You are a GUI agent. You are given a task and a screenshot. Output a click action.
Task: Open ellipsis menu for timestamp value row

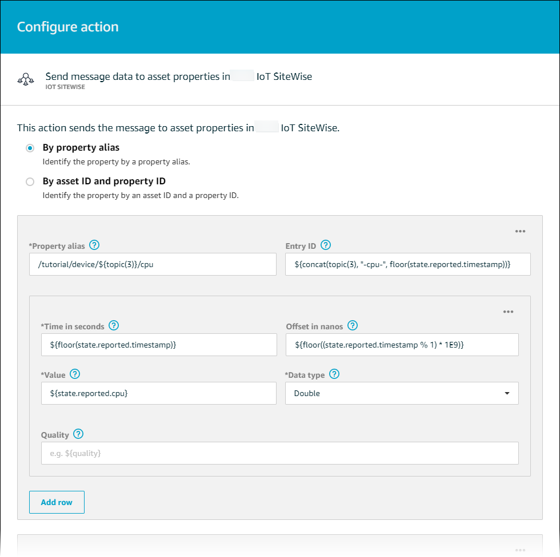pyautogui.click(x=508, y=312)
